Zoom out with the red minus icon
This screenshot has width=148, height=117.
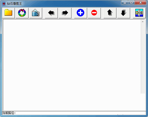click(94, 13)
